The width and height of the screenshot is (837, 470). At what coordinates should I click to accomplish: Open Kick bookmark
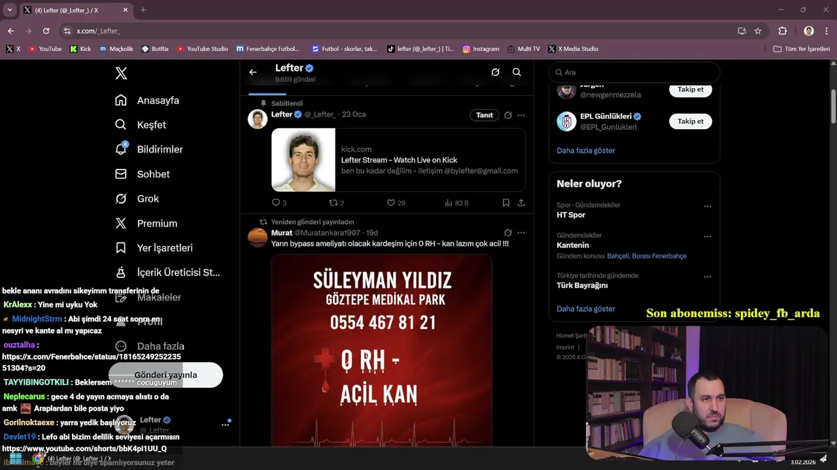(x=80, y=49)
